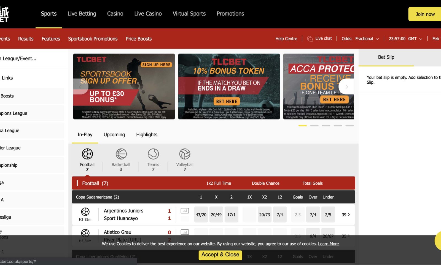Accept cookies with Accept & Close
441x265 pixels.
(220, 255)
